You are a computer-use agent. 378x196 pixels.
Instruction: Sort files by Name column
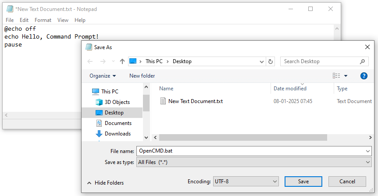(166, 89)
